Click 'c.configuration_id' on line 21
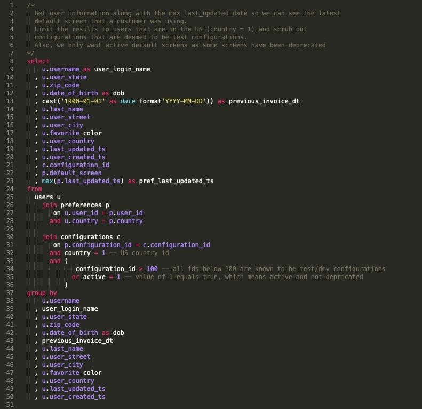The width and height of the screenshot is (422, 409). click(76, 165)
